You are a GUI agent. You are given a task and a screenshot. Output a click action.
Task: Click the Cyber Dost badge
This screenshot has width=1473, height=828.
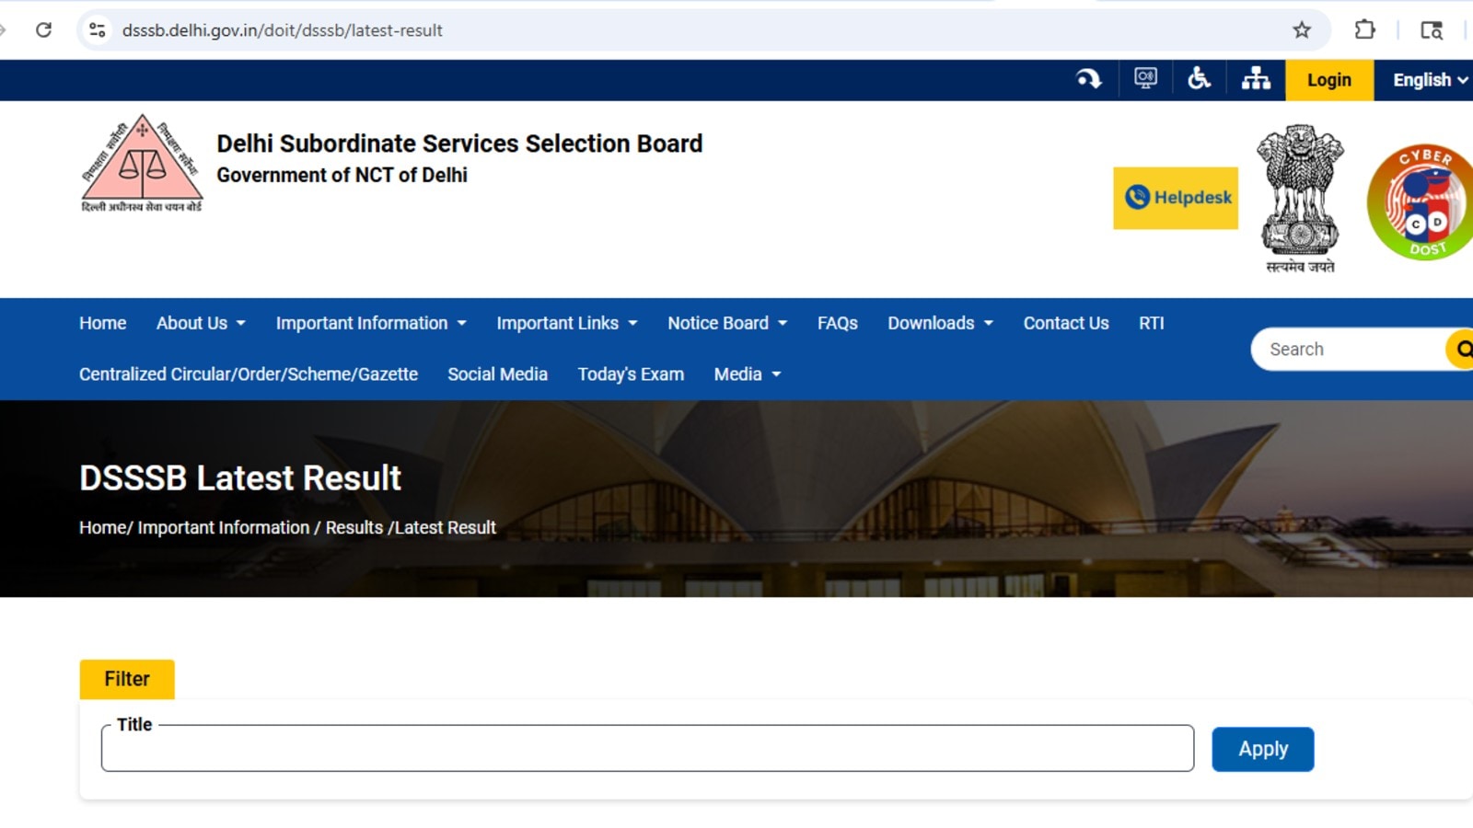pos(1421,202)
